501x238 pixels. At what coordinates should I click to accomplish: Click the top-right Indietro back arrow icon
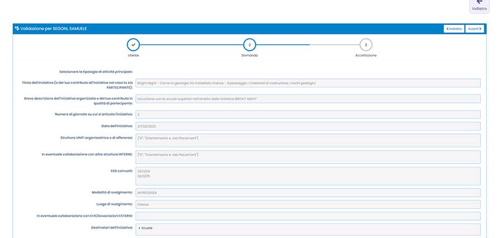[479, 2]
